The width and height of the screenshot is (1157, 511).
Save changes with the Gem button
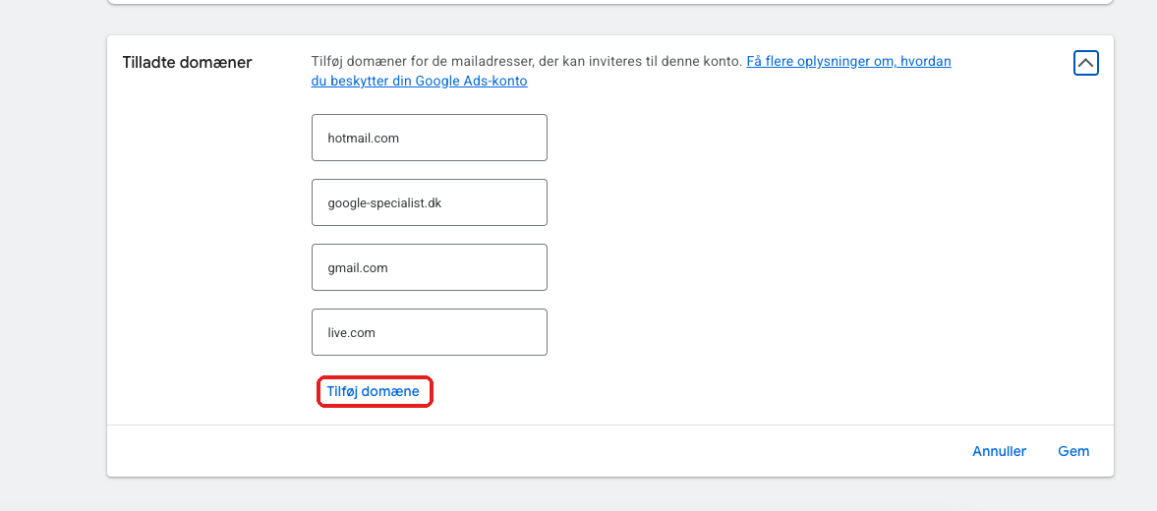click(1073, 451)
